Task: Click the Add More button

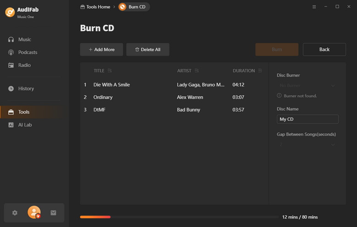Action: click(102, 49)
